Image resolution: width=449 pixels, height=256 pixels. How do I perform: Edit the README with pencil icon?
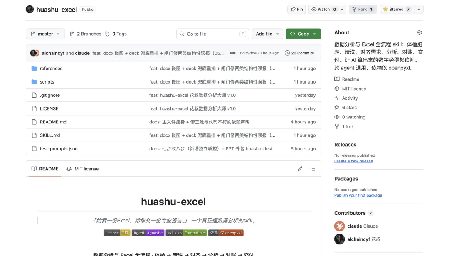(300, 169)
